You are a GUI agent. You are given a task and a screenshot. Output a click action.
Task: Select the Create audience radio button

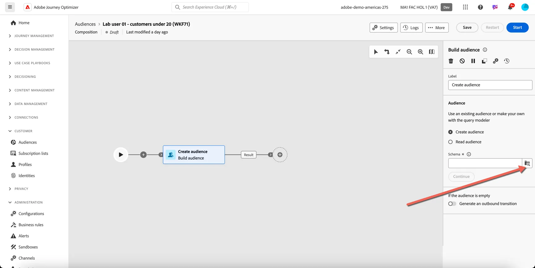coord(450,132)
